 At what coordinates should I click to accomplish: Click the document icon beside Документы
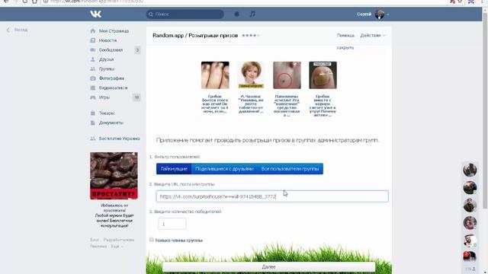pyautogui.click(x=93, y=123)
